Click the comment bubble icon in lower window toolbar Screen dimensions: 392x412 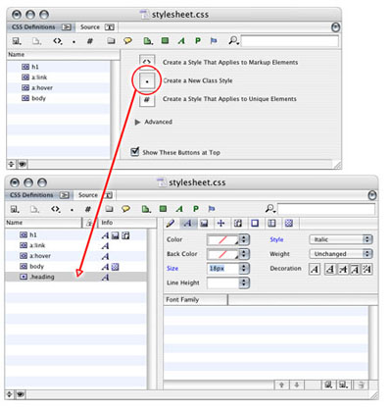[x=125, y=209]
